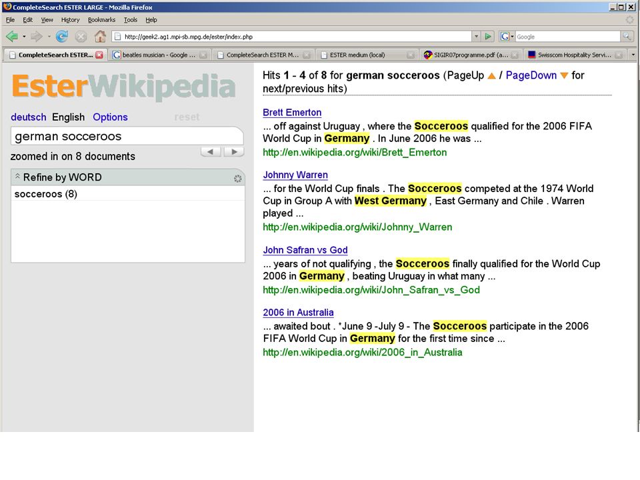Close the Swisscom Hospitality tab
This screenshot has width=640, height=480.
pyautogui.click(x=619, y=55)
